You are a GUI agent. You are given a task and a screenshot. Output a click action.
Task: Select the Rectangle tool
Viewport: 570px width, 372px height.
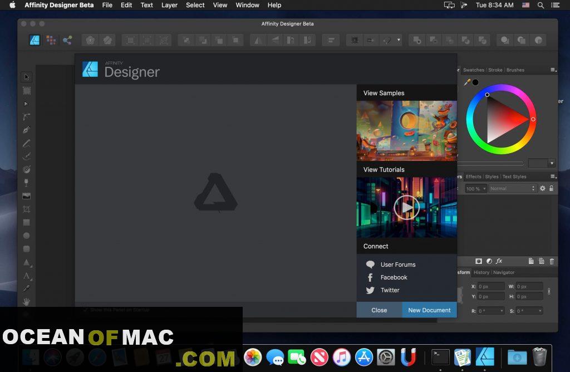[27, 222]
